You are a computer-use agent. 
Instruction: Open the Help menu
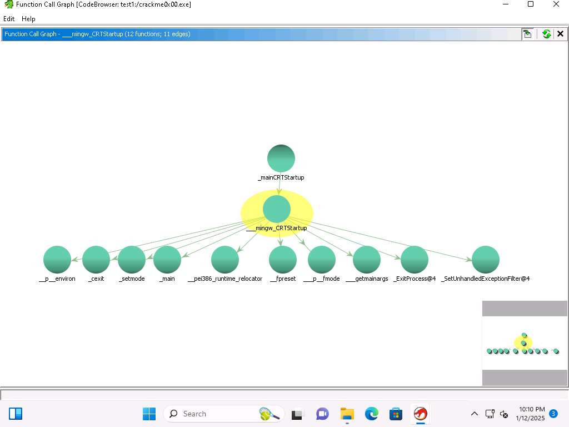28,19
